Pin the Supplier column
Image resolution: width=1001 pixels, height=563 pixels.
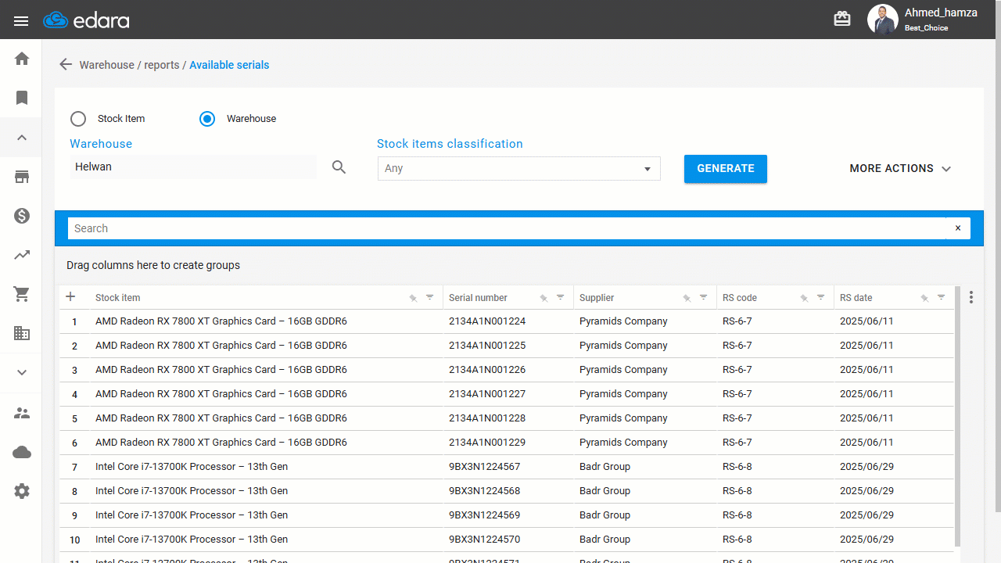[x=687, y=298]
